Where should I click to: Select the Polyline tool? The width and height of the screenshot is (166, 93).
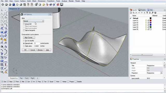tap(2, 14)
